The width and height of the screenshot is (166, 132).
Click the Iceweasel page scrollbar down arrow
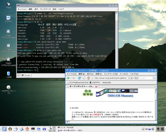[156, 119]
